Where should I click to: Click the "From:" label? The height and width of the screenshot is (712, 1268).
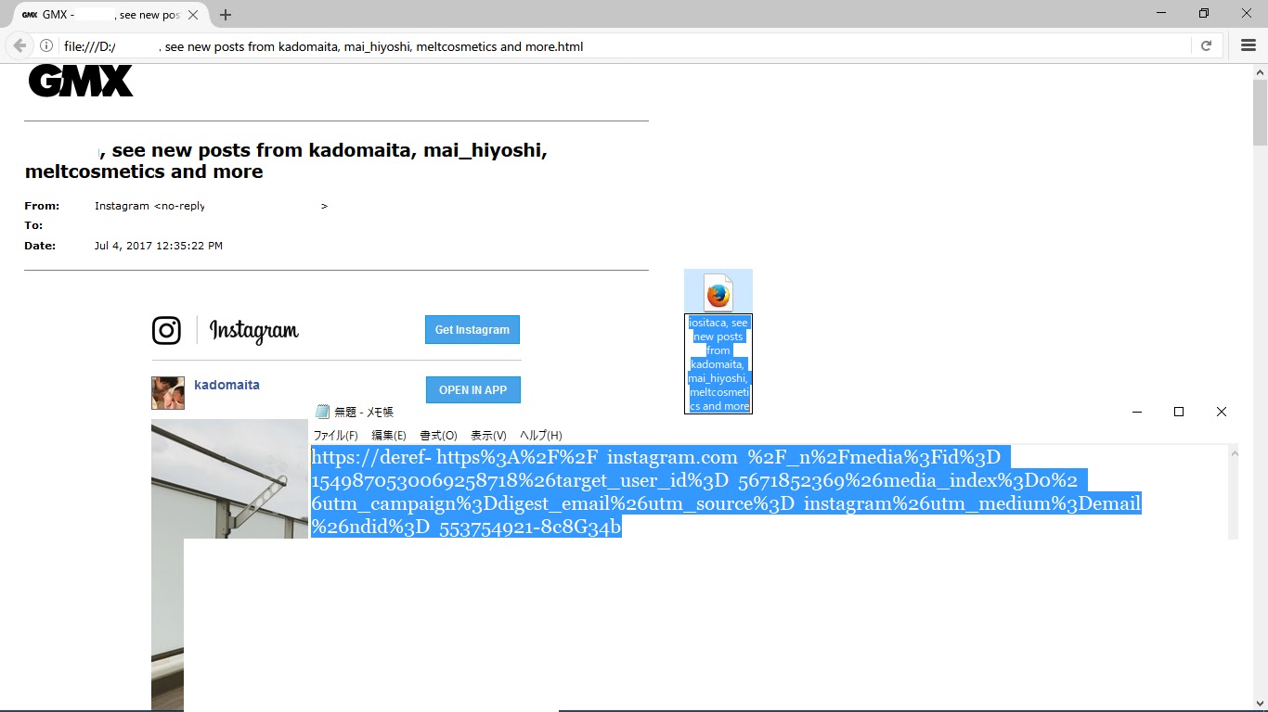(x=42, y=206)
